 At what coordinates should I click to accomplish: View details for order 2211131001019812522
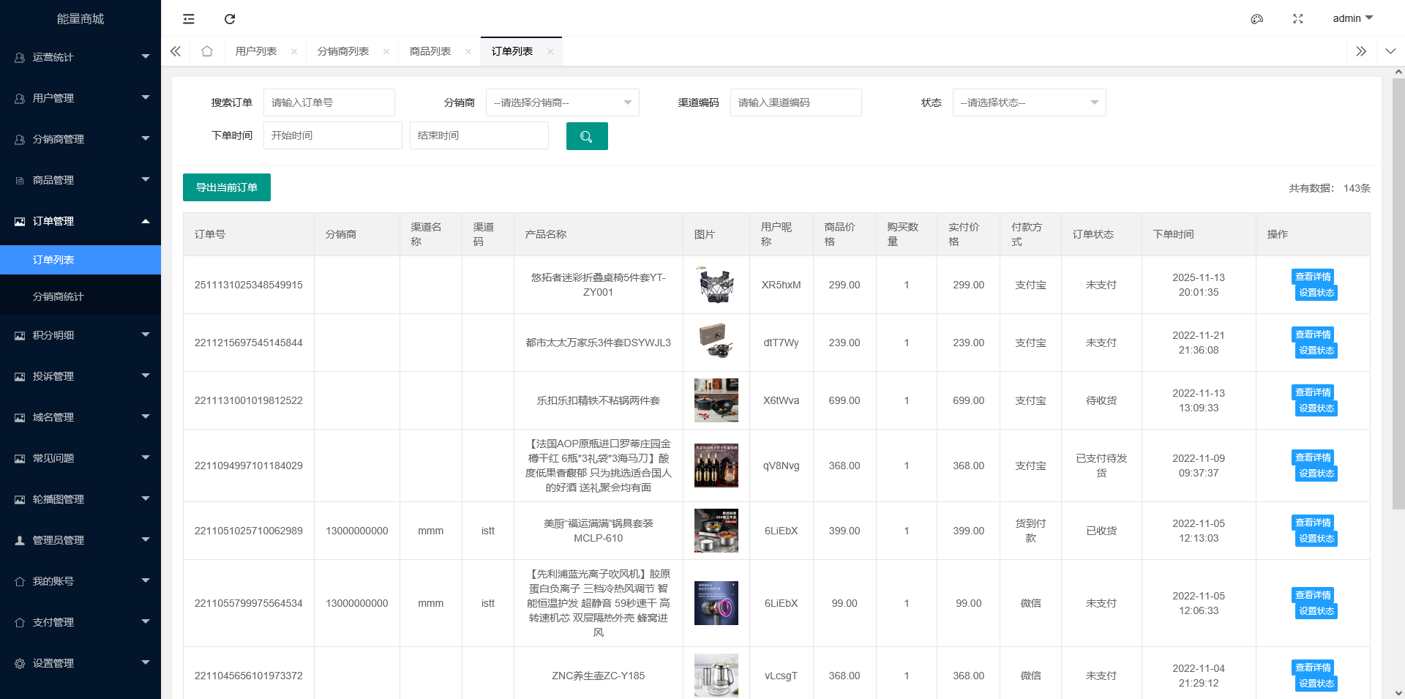pyautogui.click(x=1313, y=392)
